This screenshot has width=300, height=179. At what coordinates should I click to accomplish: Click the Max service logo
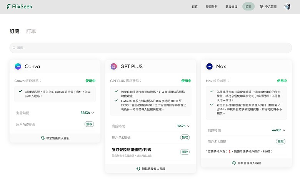click(209, 66)
